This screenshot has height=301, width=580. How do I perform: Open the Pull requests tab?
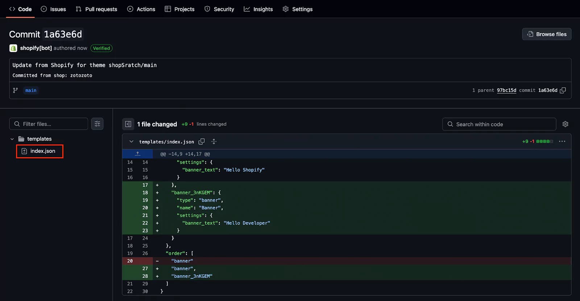[96, 9]
